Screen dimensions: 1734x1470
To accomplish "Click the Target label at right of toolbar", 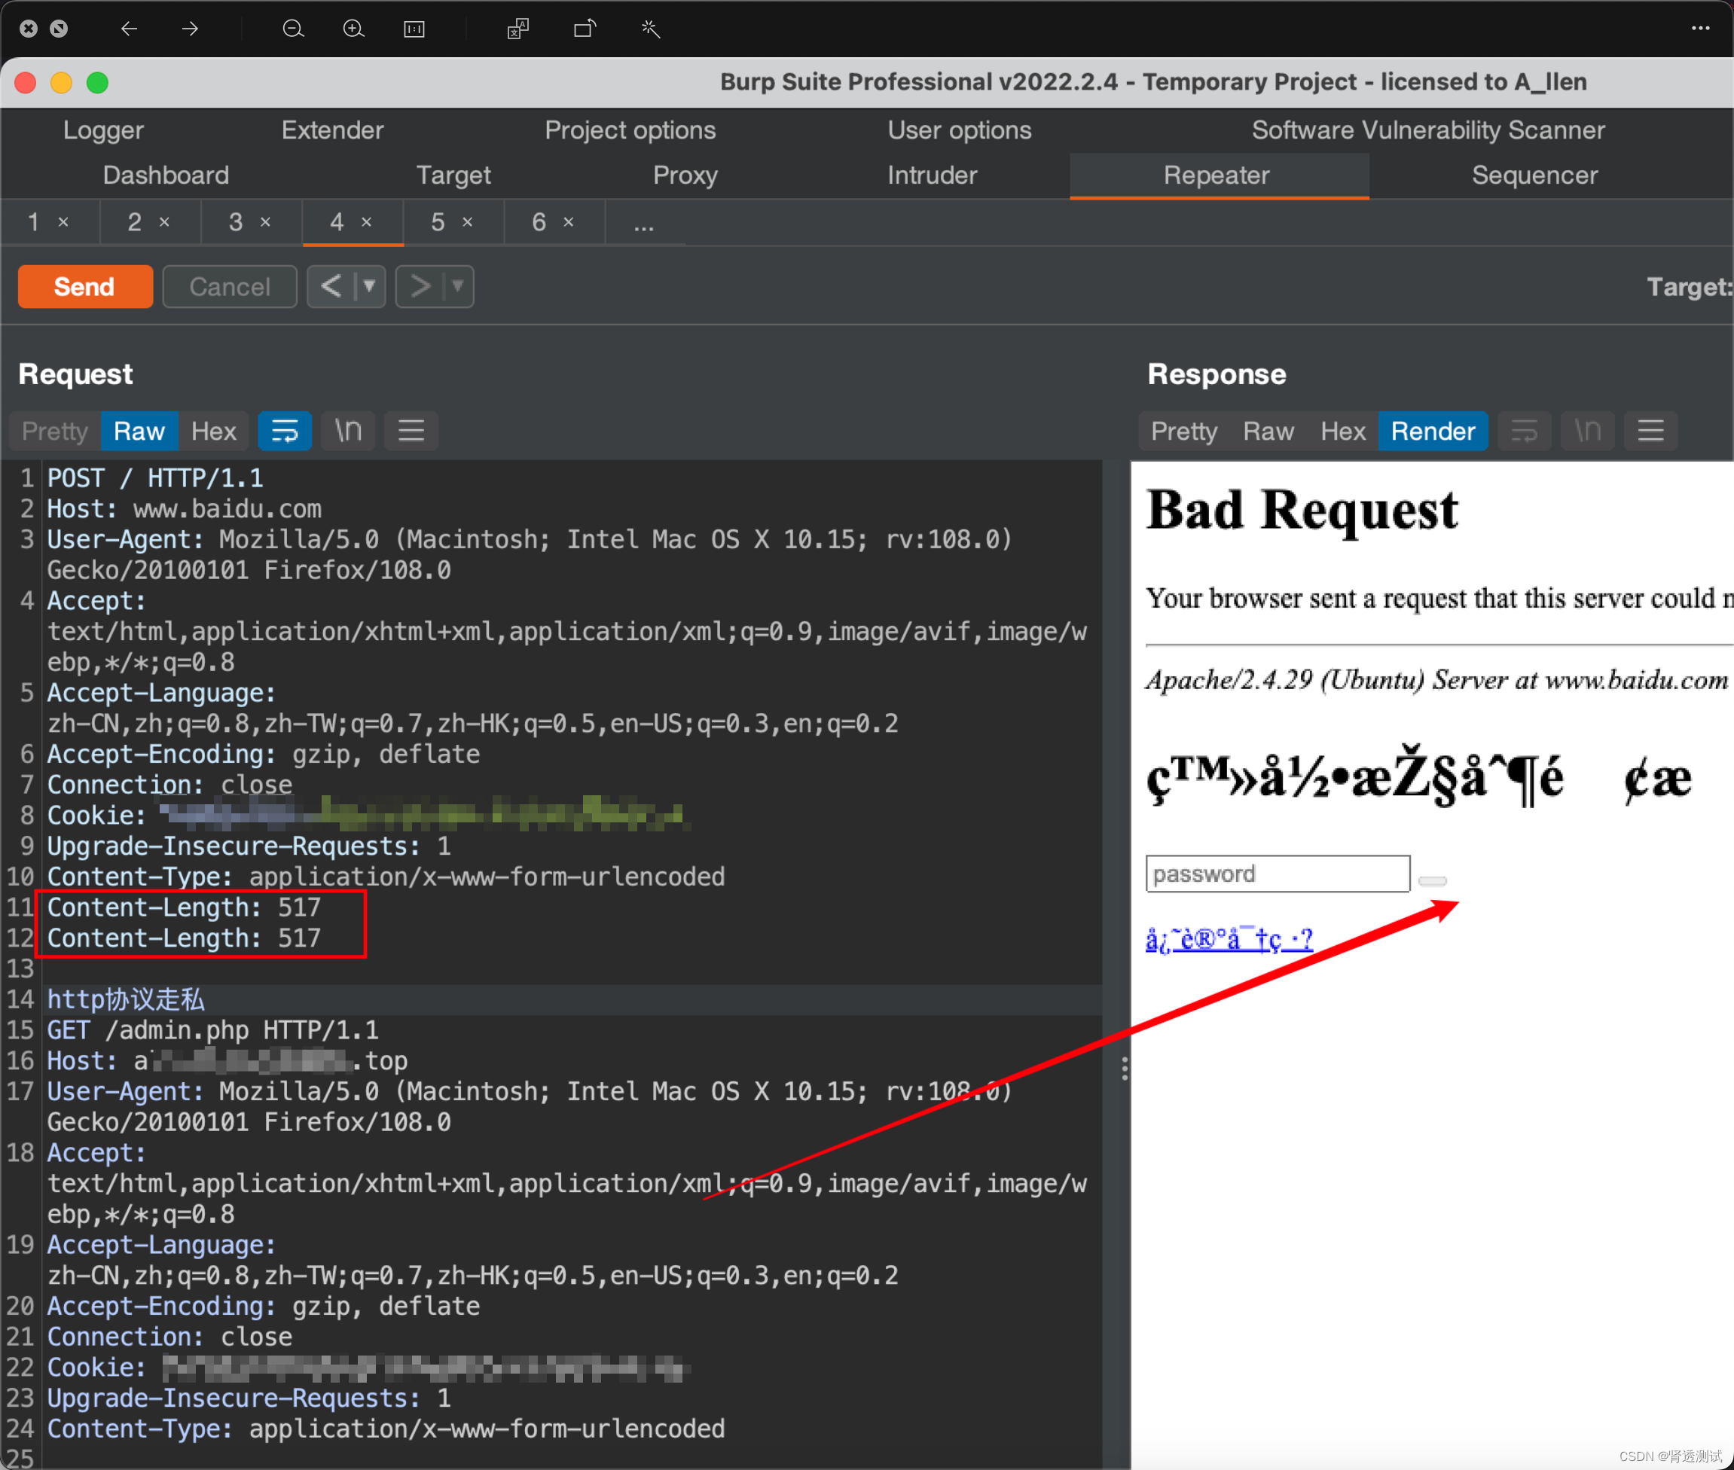I will pyautogui.click(x=1690, y=287).
